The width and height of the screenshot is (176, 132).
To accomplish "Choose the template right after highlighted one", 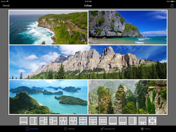I will [93, 121].
